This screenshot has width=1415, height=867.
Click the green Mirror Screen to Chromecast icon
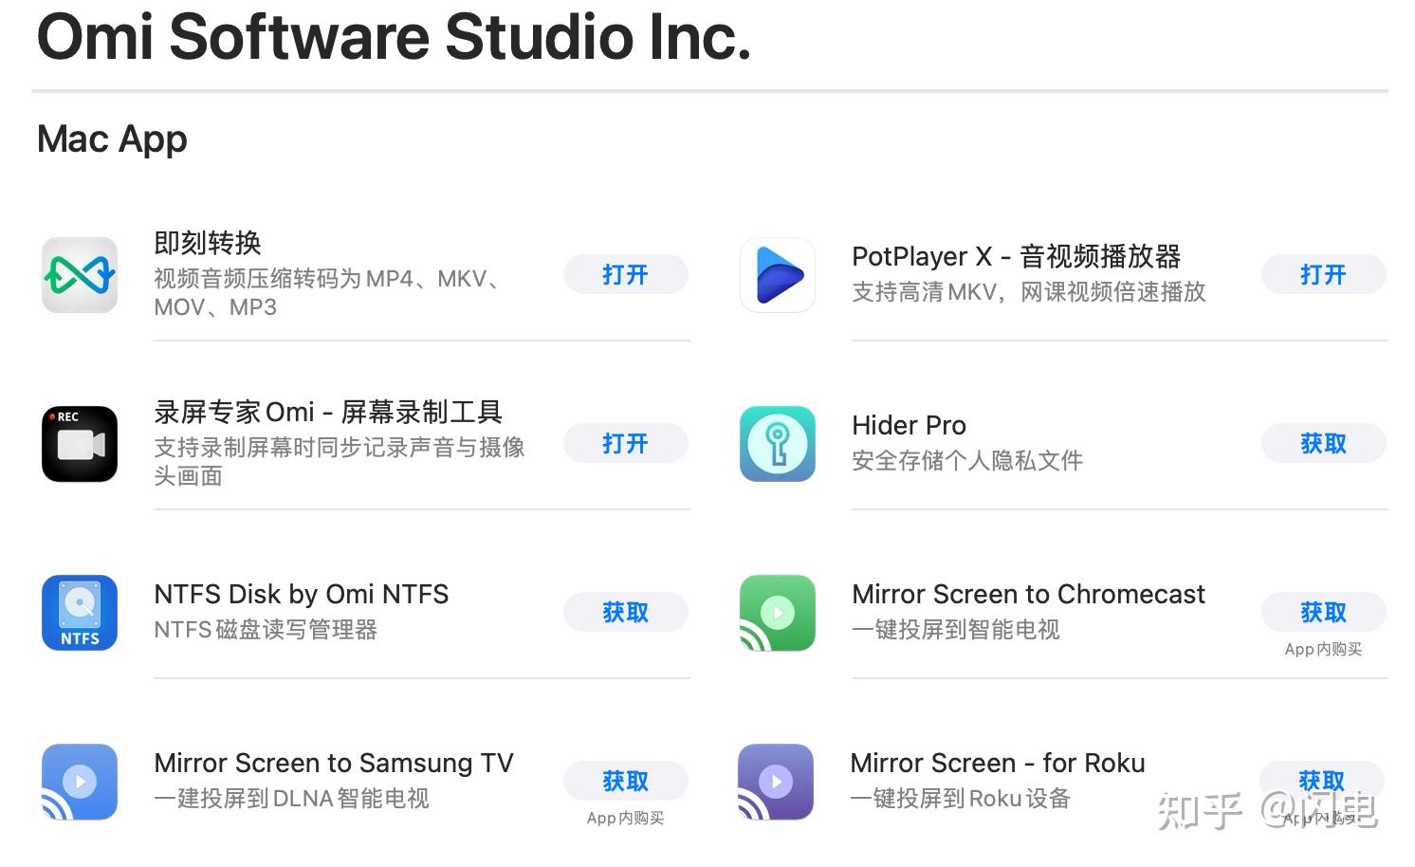point(778,613)
